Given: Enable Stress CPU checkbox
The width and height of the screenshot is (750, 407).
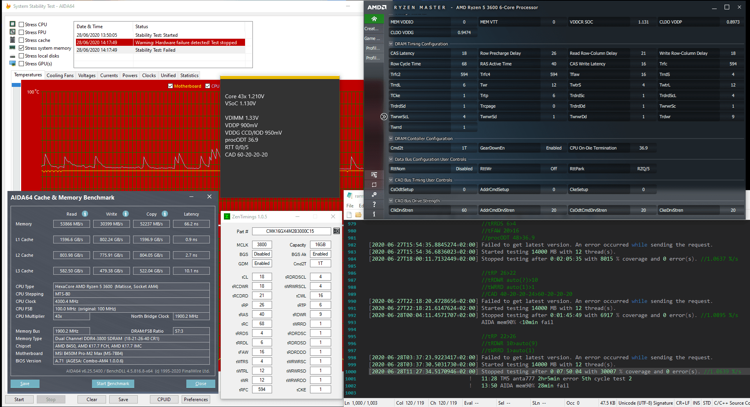Looking at the screenshot, I should point(22,25).
